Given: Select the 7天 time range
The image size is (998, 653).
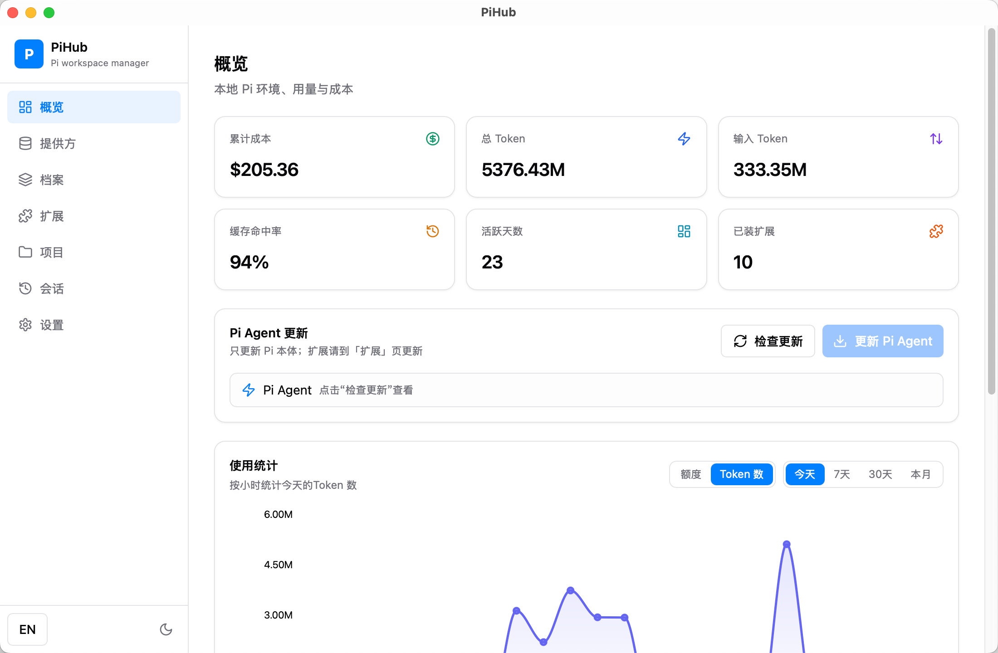Looking at the screenshot, I should 842,474.
